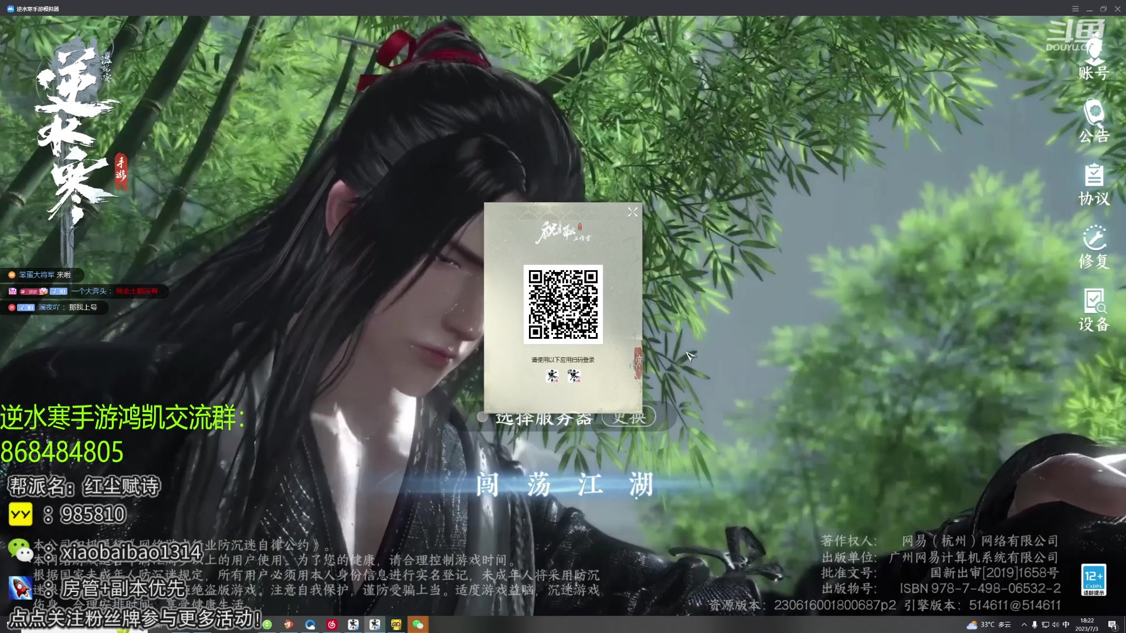Switch the 中 input method indicator
Screen dimensions: 1126x633
coord(1066,625)
